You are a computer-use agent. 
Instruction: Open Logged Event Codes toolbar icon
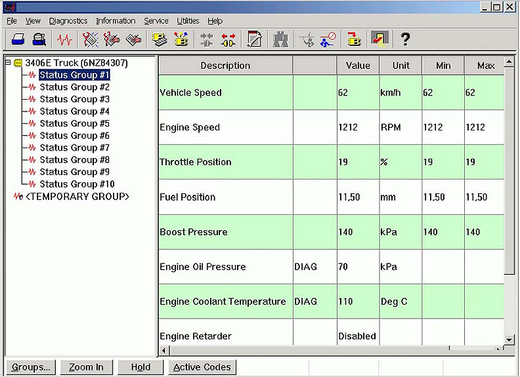pyautogui.click(x=134, y=39)
